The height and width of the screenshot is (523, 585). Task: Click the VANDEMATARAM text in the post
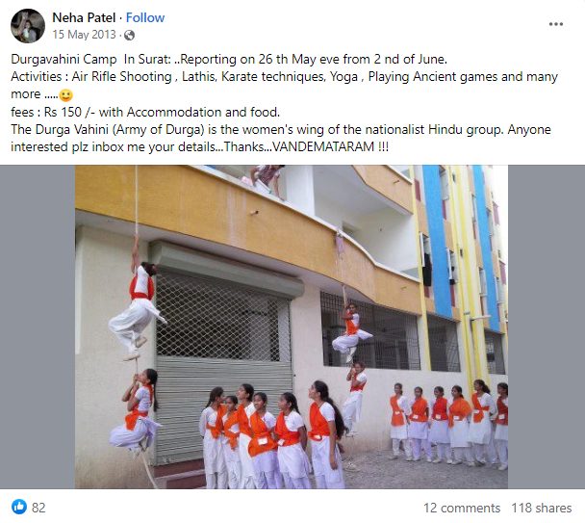tap(323, 146)
